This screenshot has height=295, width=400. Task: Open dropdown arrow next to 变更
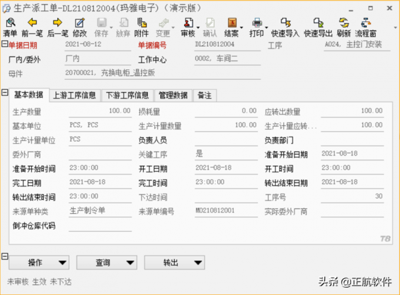[173, 27]
